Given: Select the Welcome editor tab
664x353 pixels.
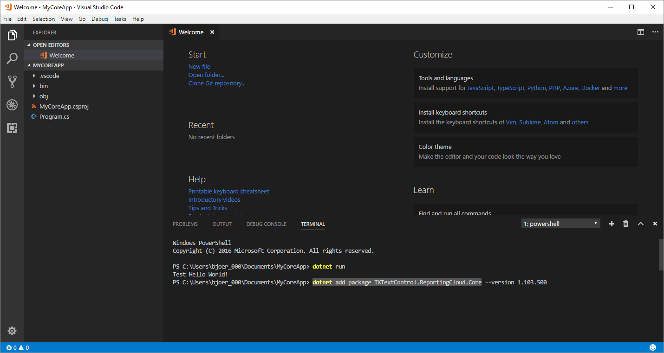Looking at the screenshot, I should (191, 32).
